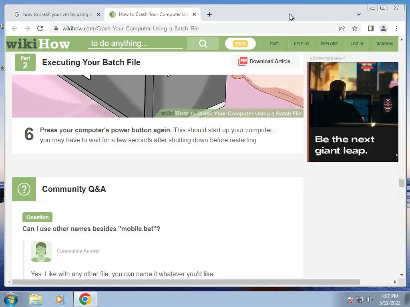410x307 pixels.
Task: Open a new tab with plus button
Action: [x=209, y=14]
